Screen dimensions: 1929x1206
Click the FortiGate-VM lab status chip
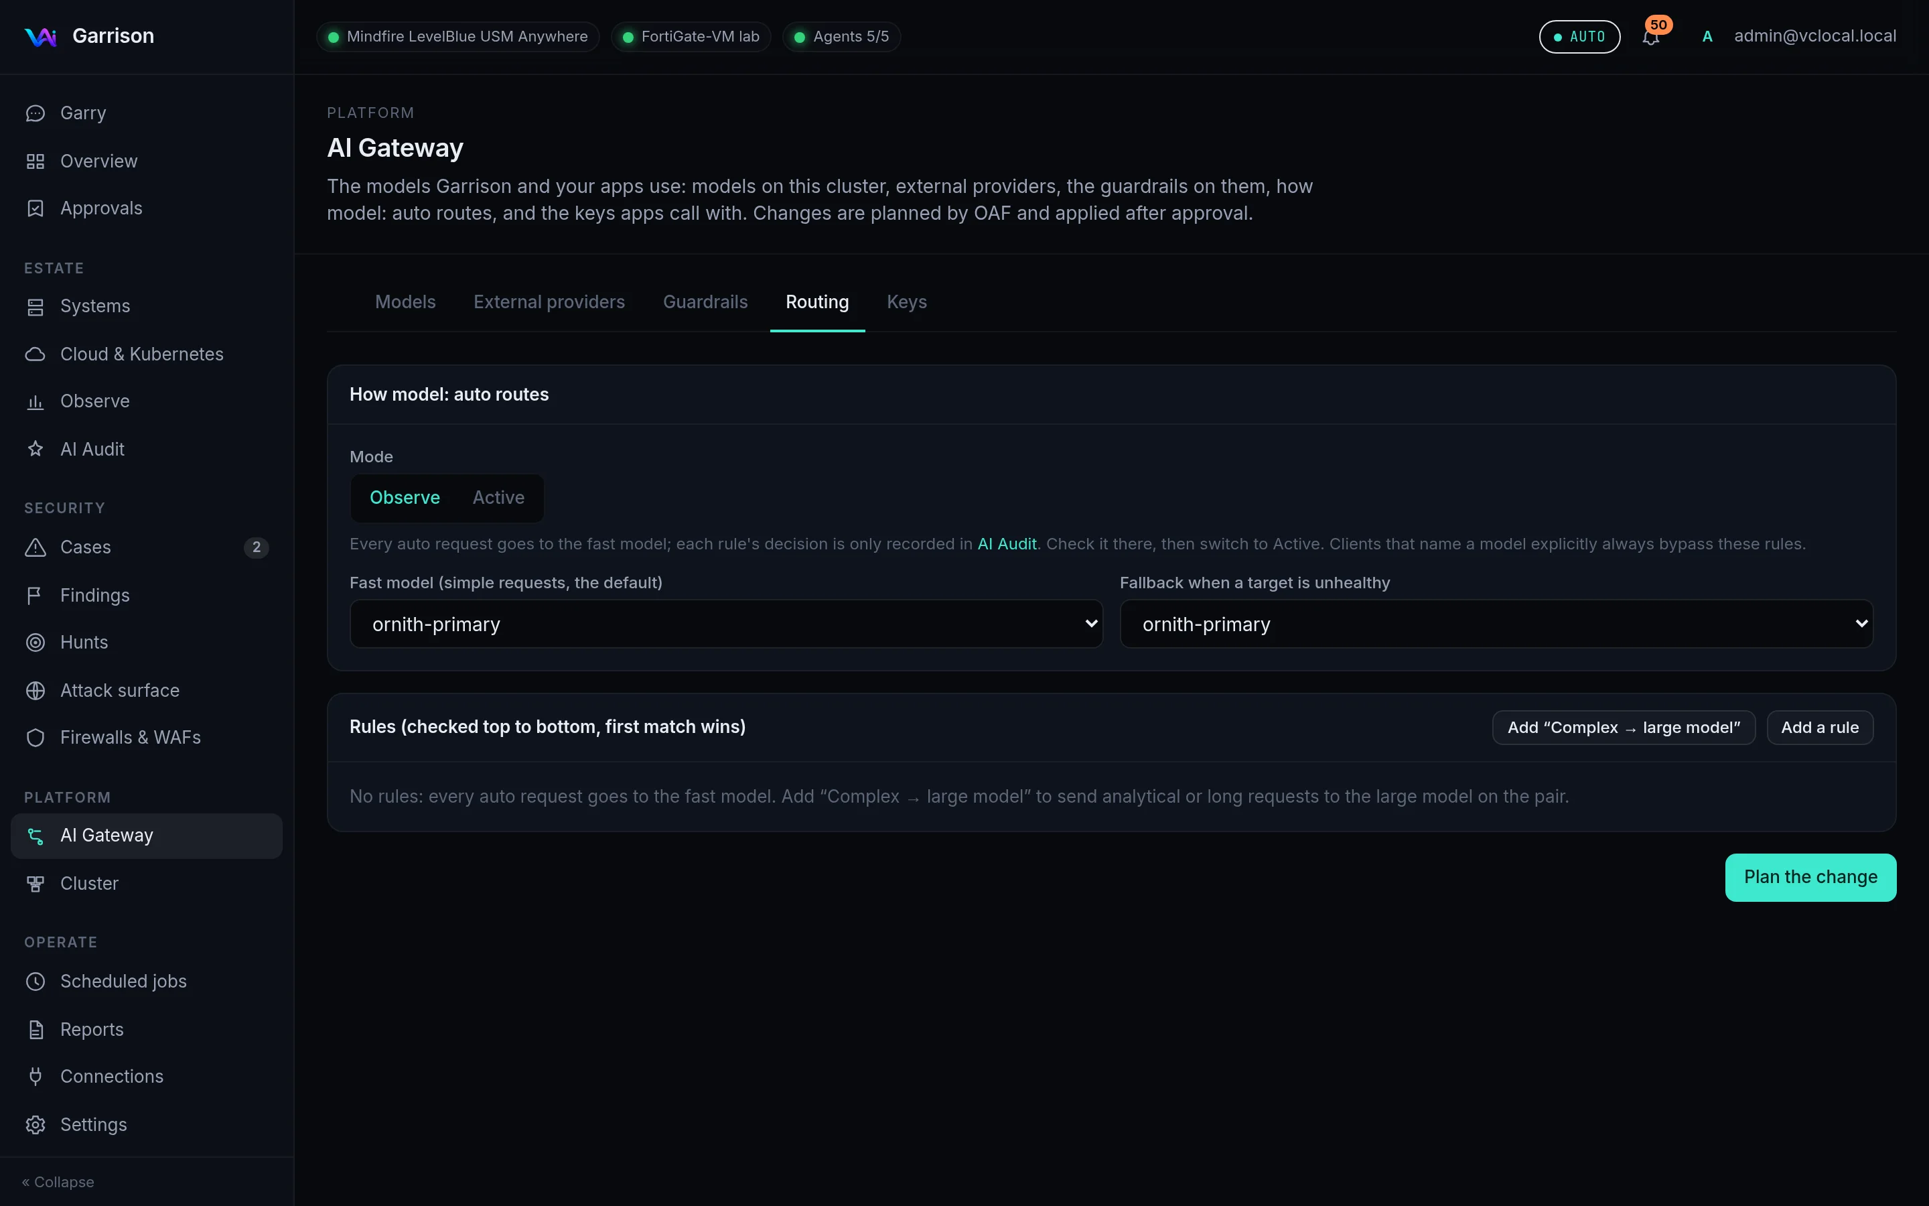click(691, 37)
